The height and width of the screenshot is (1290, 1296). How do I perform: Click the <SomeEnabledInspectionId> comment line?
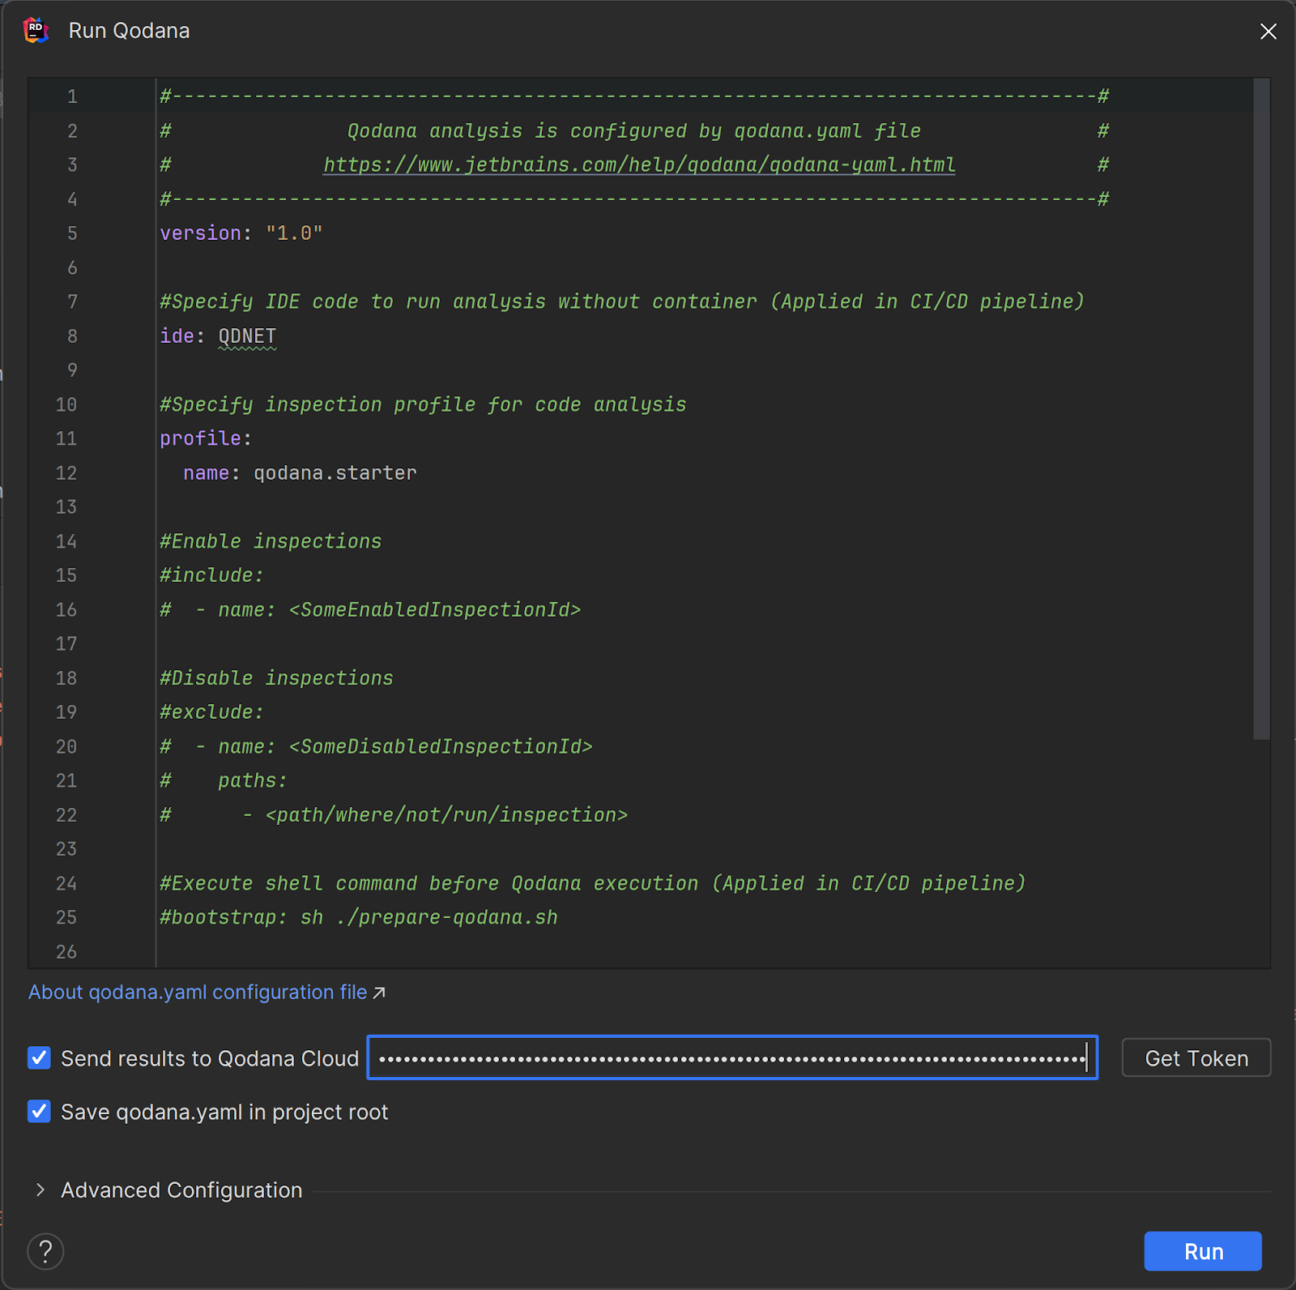pos(370,609)
